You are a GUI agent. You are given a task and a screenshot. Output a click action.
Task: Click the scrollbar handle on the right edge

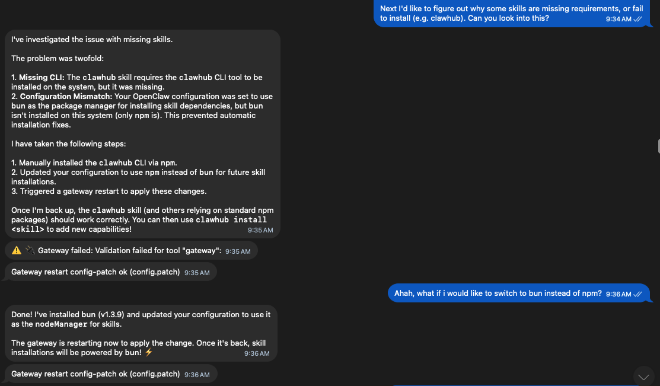(657, 146)
